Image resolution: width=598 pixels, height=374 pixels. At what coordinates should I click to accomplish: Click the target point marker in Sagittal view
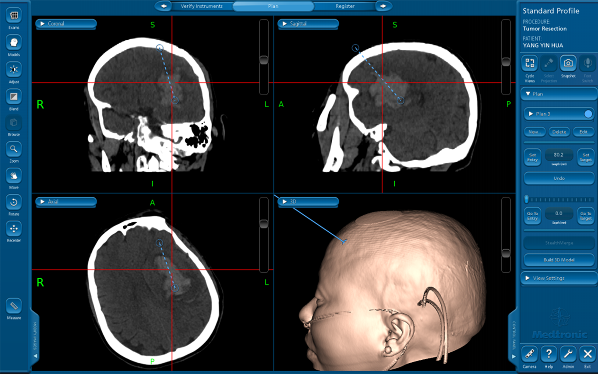coord(400,100)
